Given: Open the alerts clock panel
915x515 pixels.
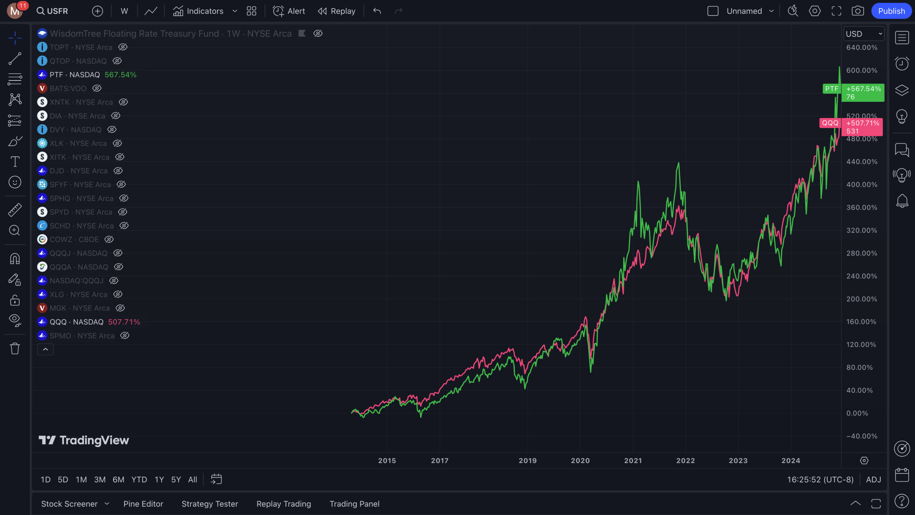Looking at the screenshot, I should point(902,64).
